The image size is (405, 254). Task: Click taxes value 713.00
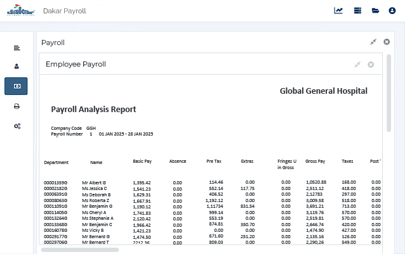pyautogui.click(x=349, y=206)
